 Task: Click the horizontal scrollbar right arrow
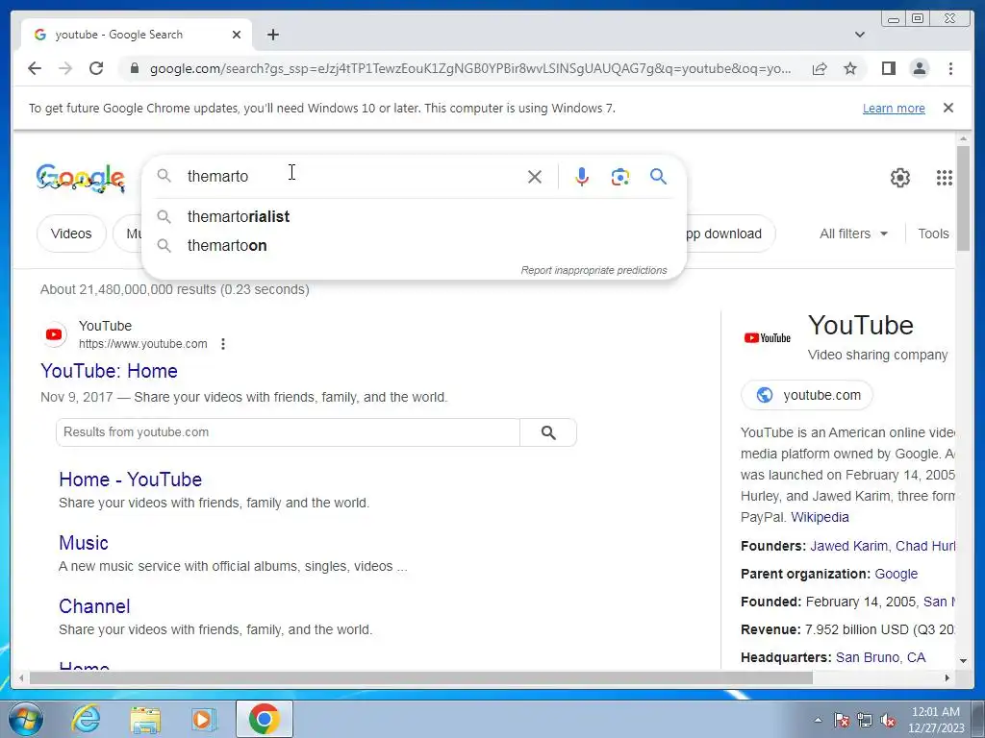[x=947, y=677]
